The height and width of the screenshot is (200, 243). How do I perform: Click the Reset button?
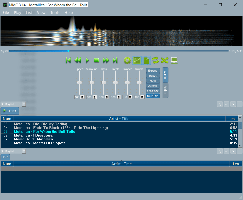point(153,76)
